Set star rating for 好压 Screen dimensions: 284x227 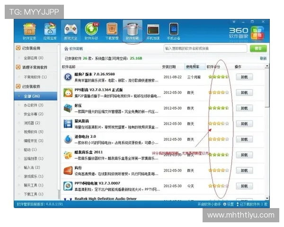coord(218,108)
